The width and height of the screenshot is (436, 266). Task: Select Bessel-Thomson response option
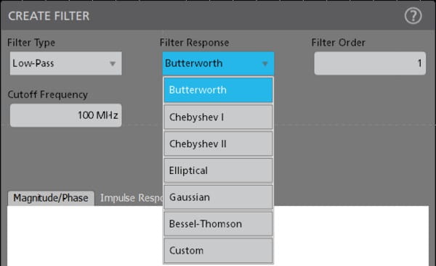(218, 224)
